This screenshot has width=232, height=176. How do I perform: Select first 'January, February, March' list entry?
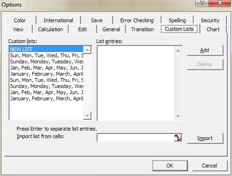click(46, 74)
